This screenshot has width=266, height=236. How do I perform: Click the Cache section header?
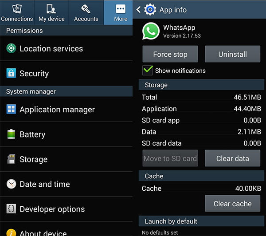tap(201, 176)
